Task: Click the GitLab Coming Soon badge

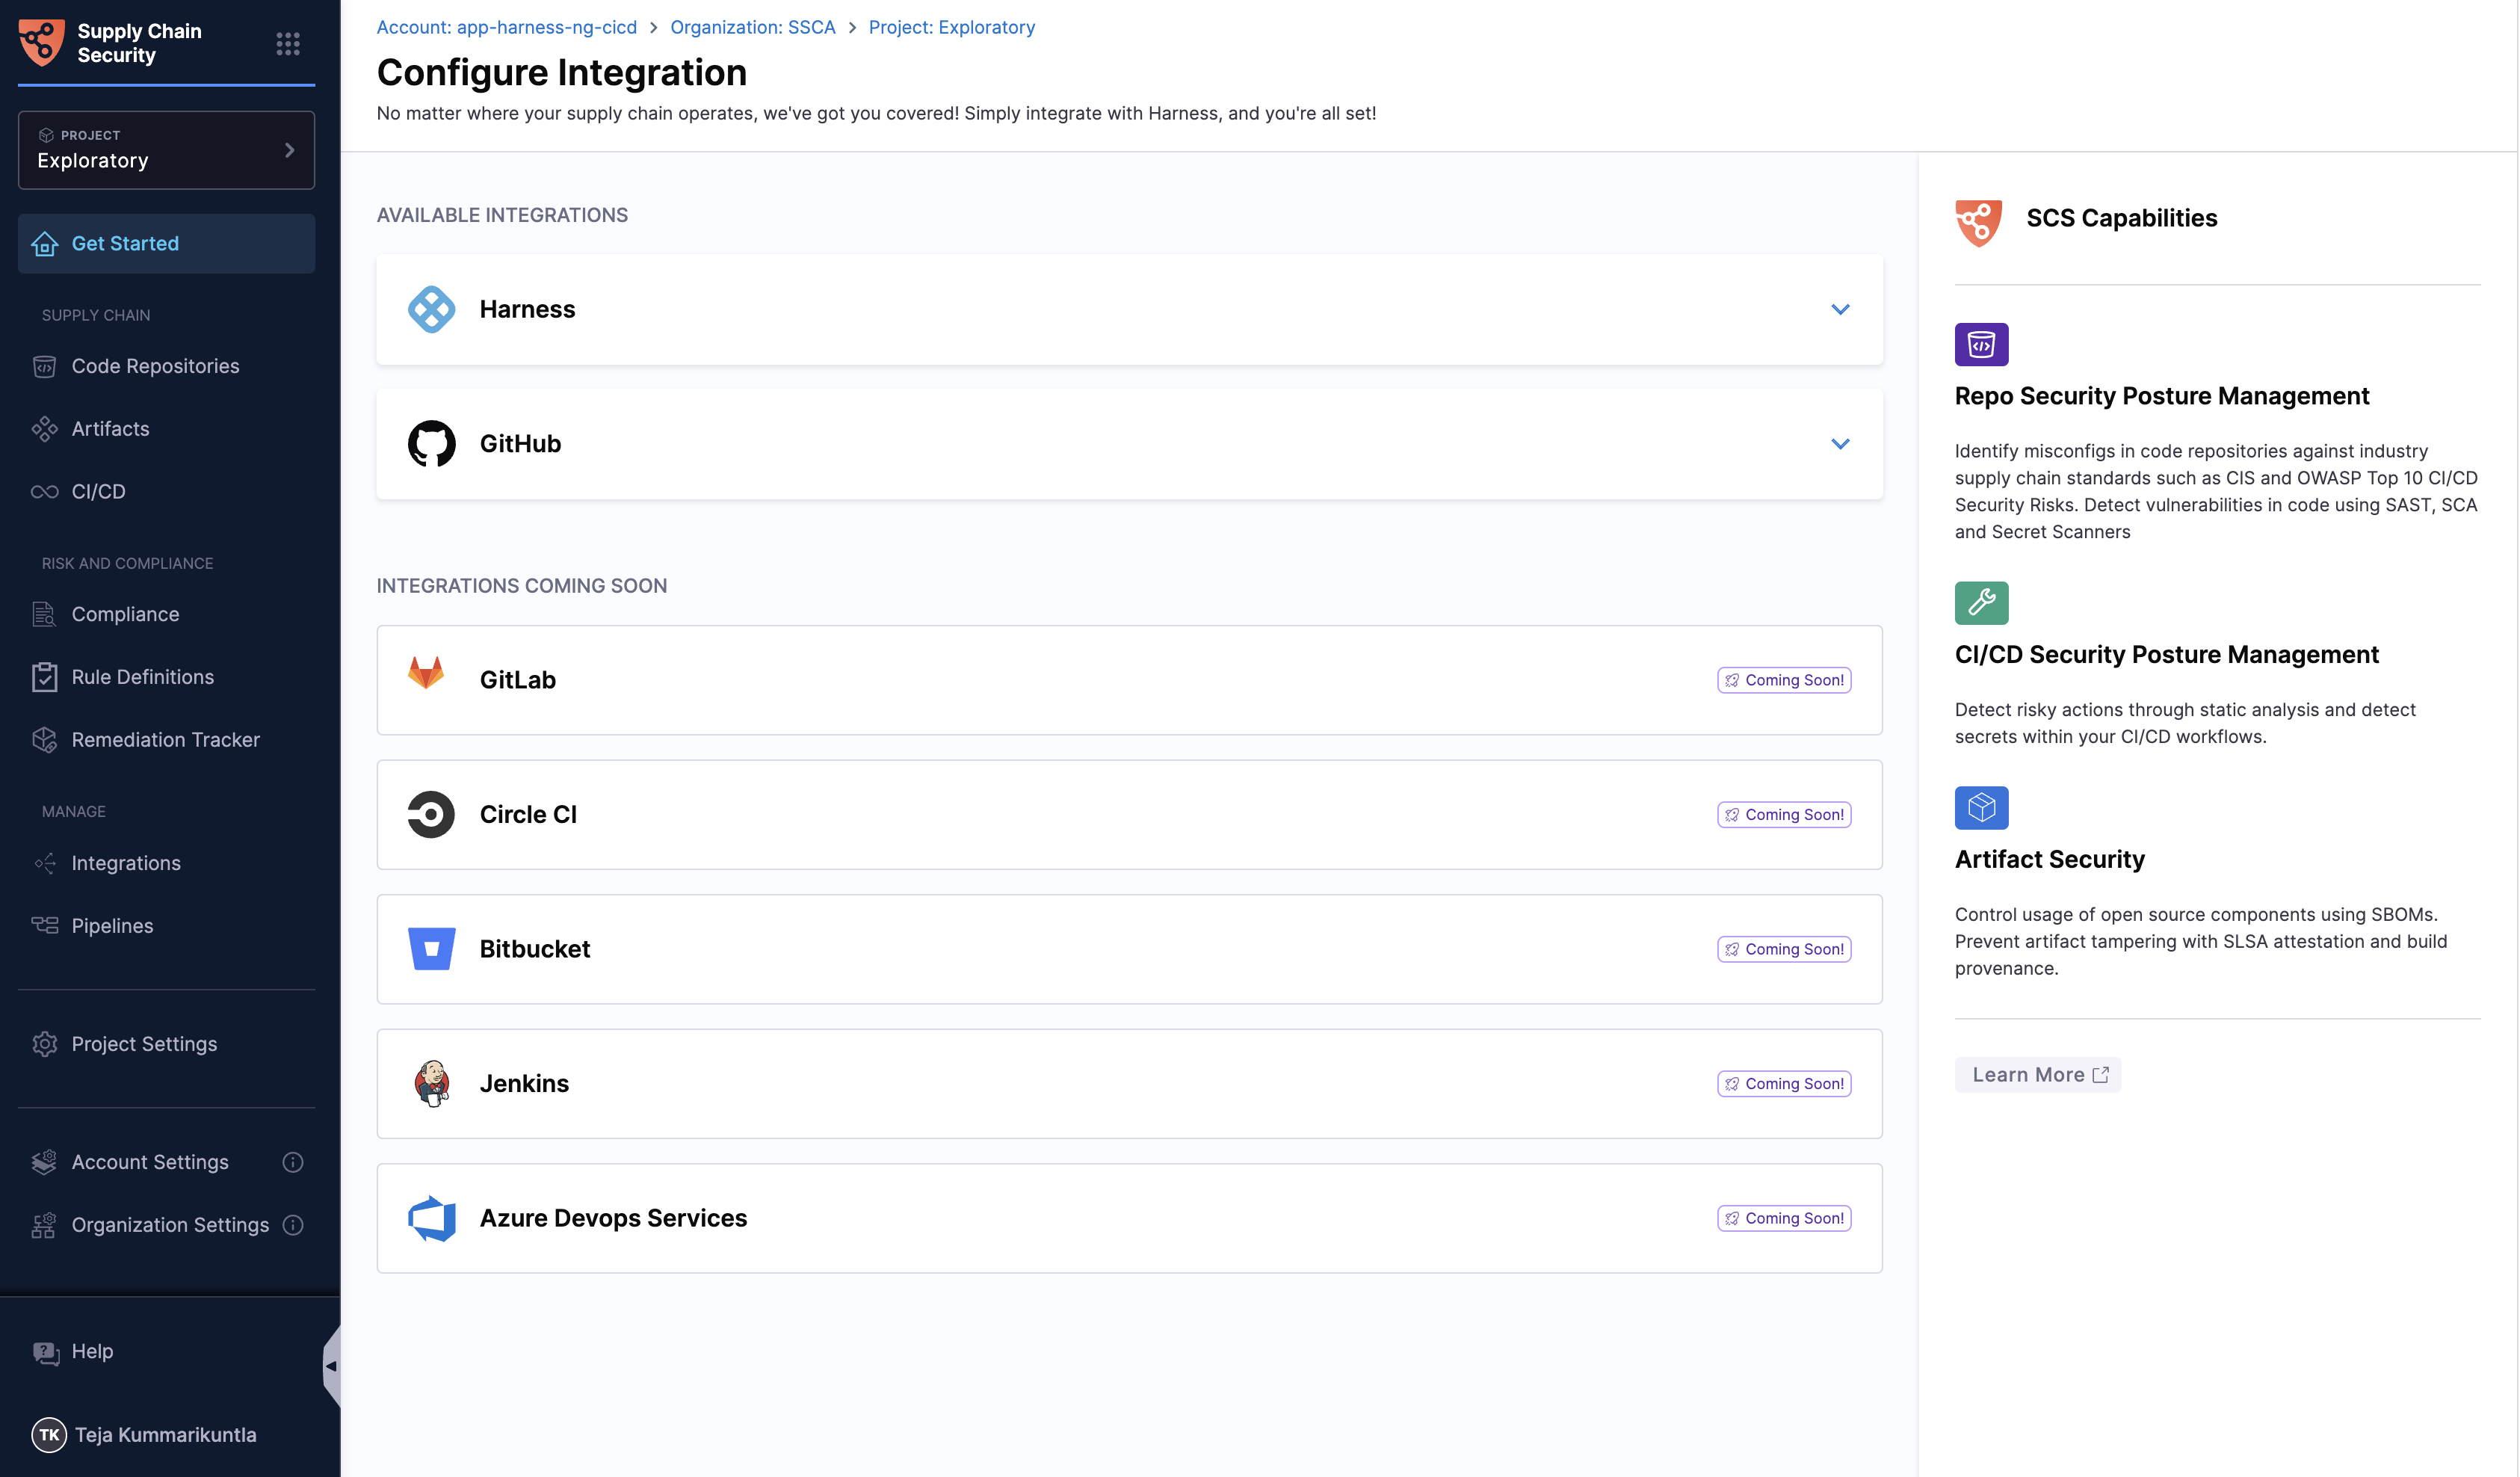Action: tap(1783, 680)
